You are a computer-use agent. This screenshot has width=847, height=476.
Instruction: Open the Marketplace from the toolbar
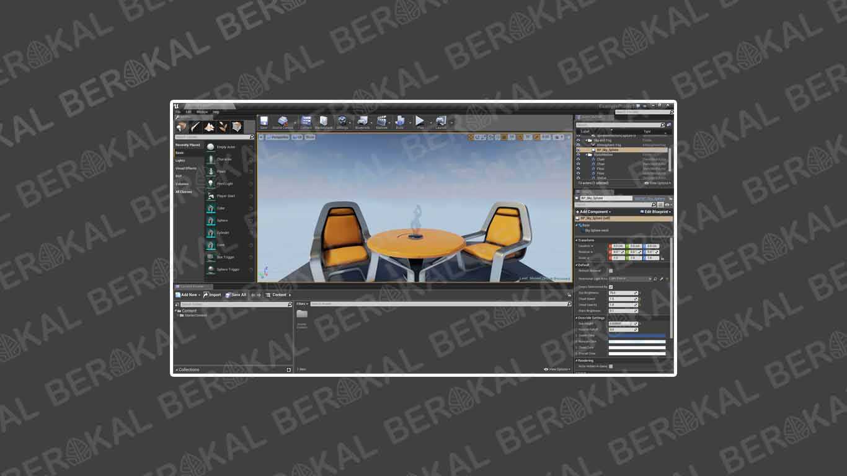tap(323, 121)
